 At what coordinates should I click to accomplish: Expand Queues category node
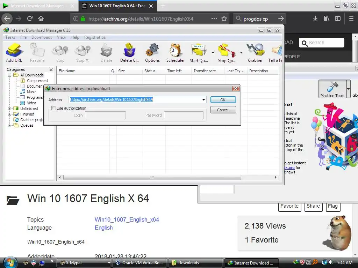(x=9, y=125)
